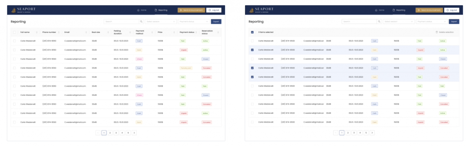The image size is (466, 146).
Task: Sort by Payment method column arrows
Action: (x=152, y=32)
